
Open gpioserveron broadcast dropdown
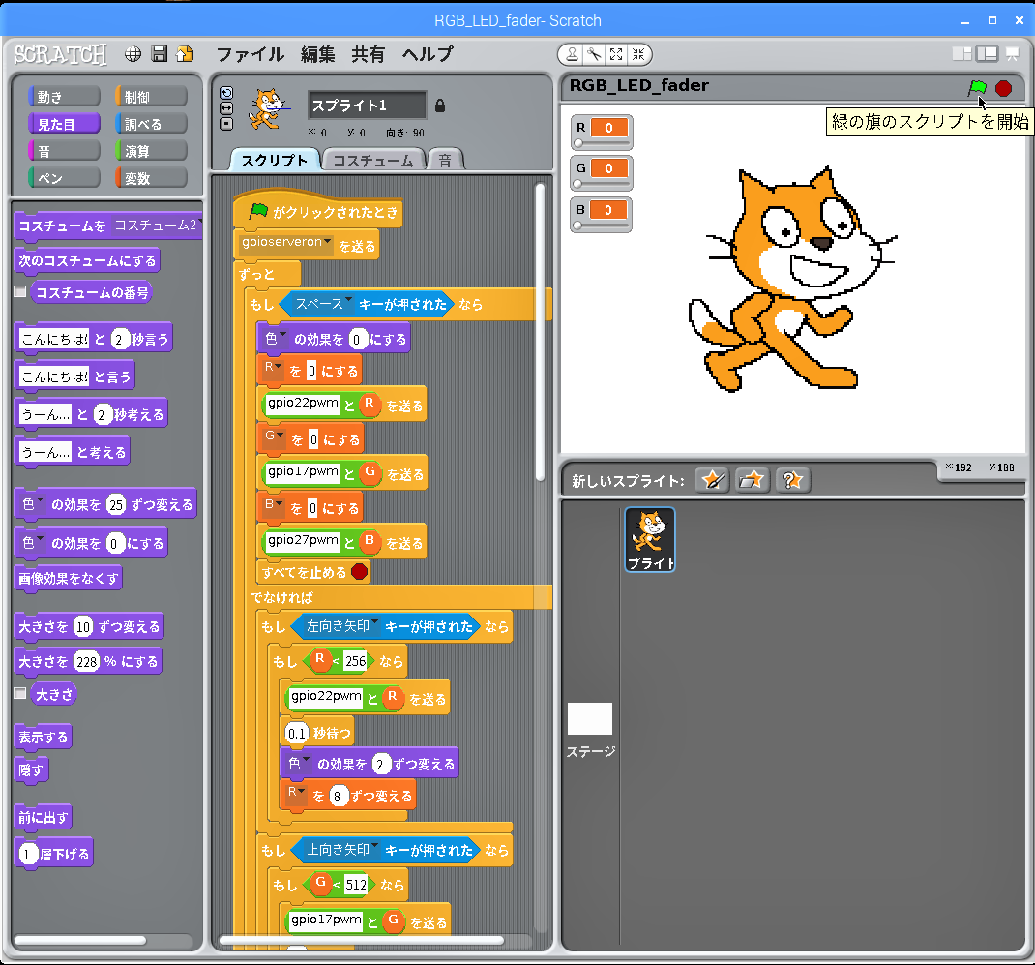click(327, 242)
